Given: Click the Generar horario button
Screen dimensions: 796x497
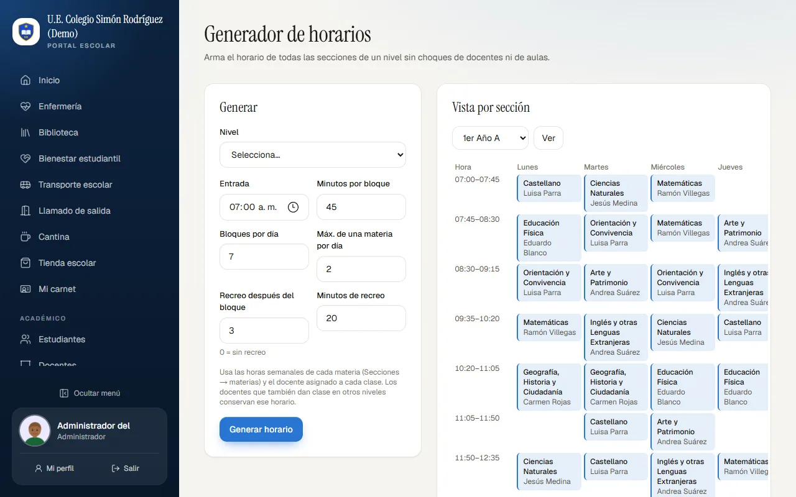Looking at the screenshot, I should tap(261, 429).
